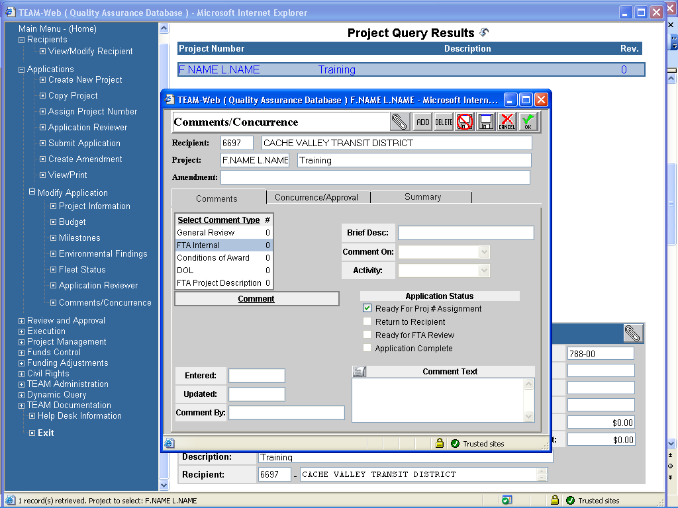The height and width of the screenshot is (508, 678).
Task: Switch to the Summary tab
Action: [x=422, y=197]
